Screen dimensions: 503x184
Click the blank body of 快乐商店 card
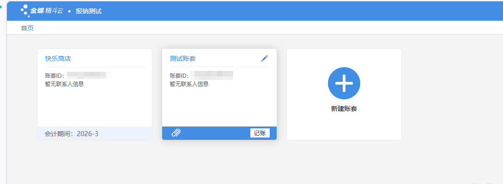[x=94, y=107]
